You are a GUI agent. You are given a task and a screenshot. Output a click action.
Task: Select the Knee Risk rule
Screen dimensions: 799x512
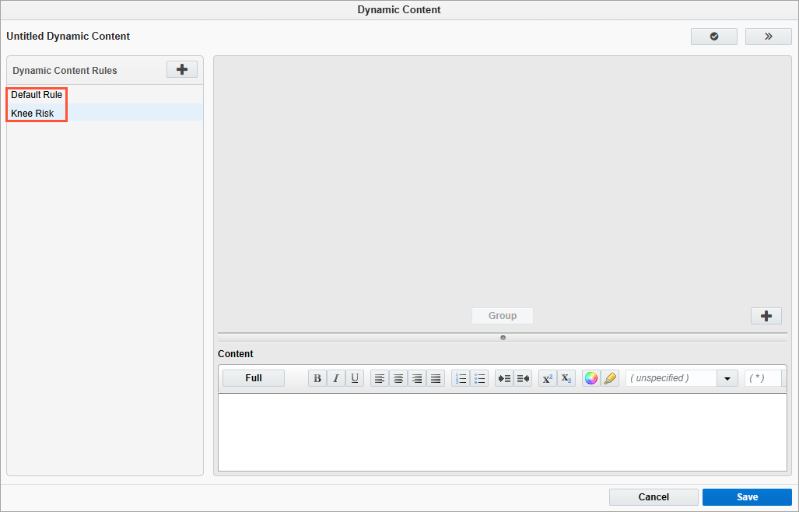point(33,114)
